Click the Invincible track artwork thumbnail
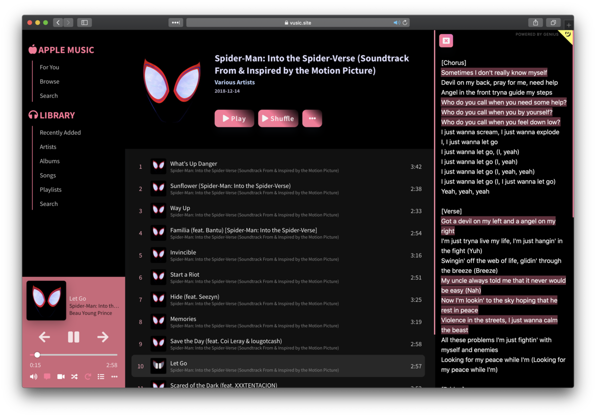596x417 pixels. click(158, 255)
